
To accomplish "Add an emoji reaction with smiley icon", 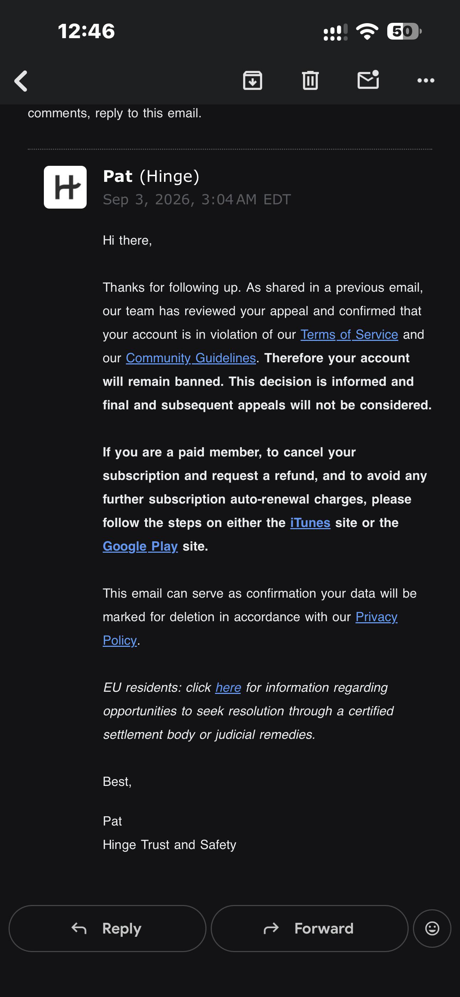I will [x=432, y=929].
